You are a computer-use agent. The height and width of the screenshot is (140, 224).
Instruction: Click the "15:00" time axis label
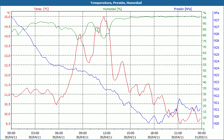coord(130,133)
